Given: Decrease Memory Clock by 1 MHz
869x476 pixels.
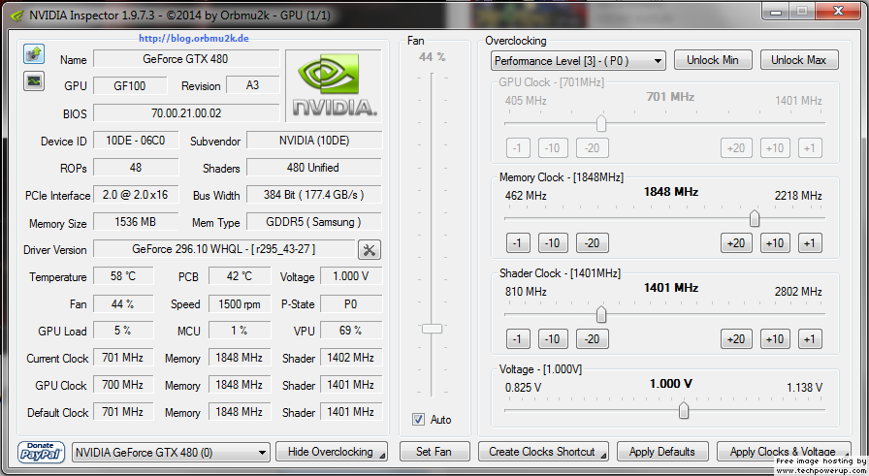Looking at the screenshot, I should (518, 242).
